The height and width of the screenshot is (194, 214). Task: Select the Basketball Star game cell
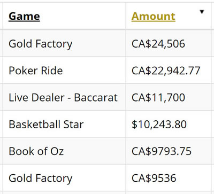[64, 124]
